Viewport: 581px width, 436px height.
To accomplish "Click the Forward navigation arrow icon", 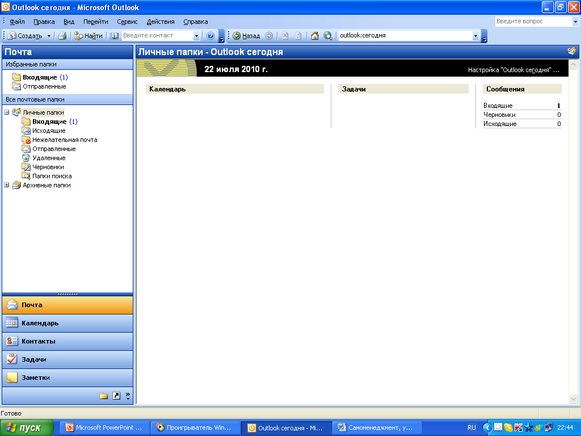I will [269, 36].
